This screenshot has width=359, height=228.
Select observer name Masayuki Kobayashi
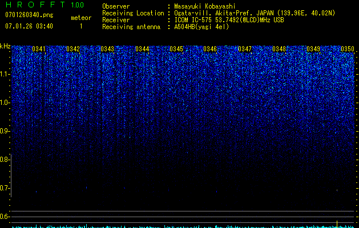tap(205, 6)
